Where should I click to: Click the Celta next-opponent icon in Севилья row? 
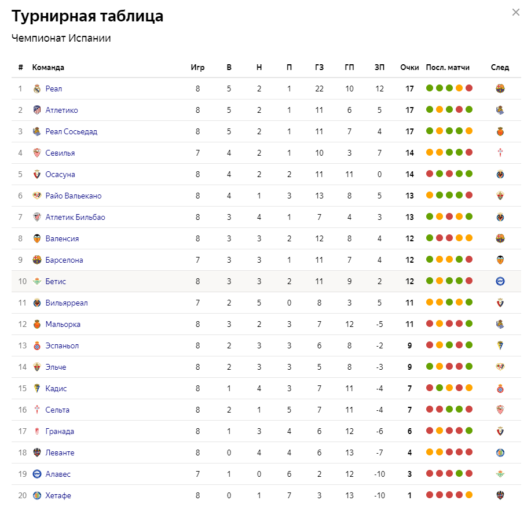(x=500, y=153)
